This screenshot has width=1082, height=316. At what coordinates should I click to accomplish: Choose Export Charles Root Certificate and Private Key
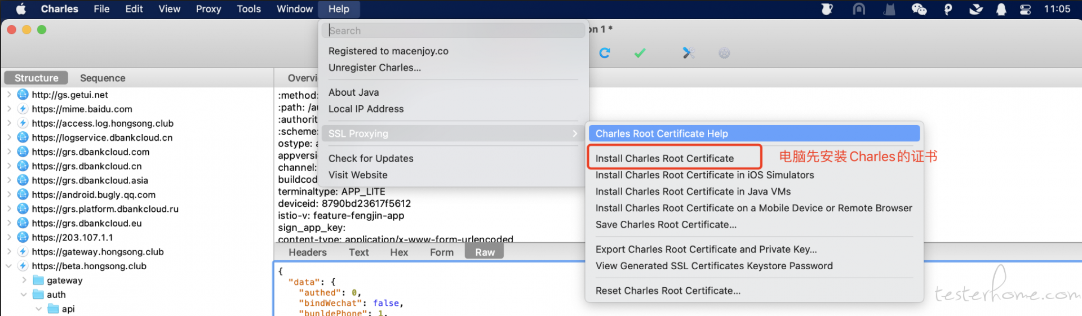click(x=706, y=250)
